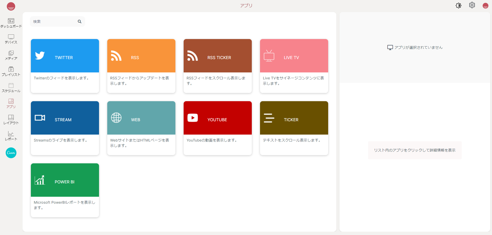Click the Twitterのフィードを表示します description
The image size is (492, 235).
[x=61, y=78]
